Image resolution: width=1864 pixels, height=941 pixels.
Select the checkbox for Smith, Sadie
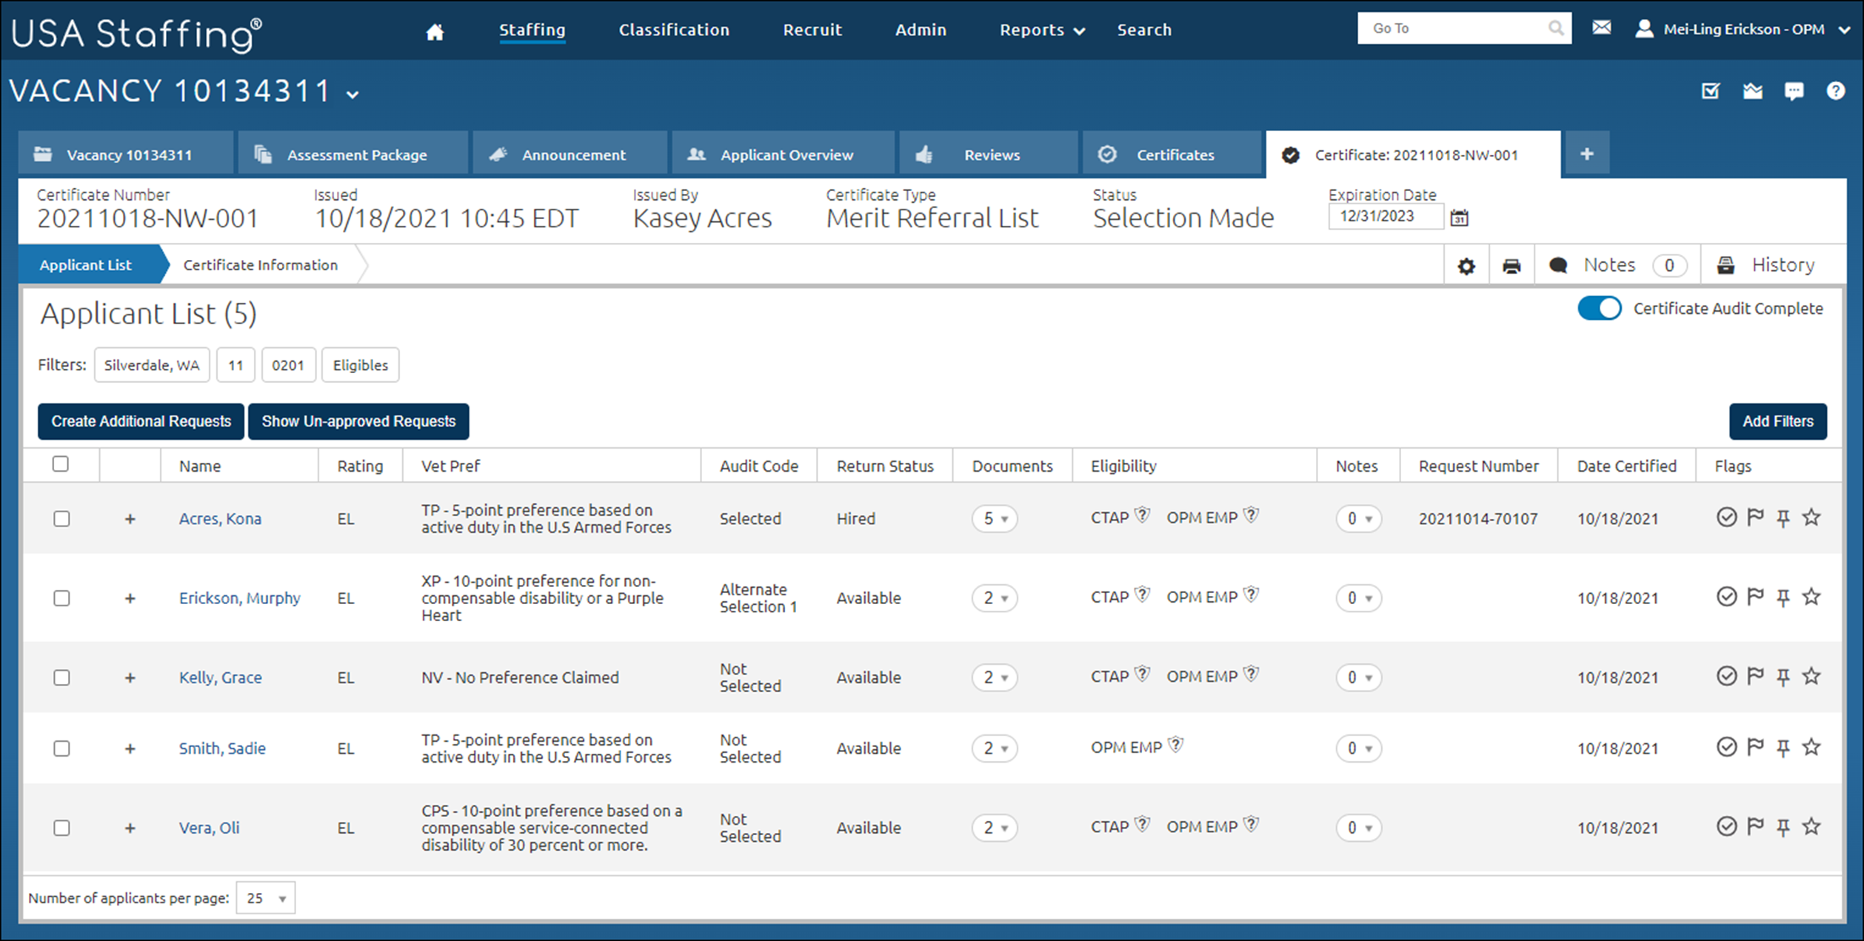coord(61,749)
